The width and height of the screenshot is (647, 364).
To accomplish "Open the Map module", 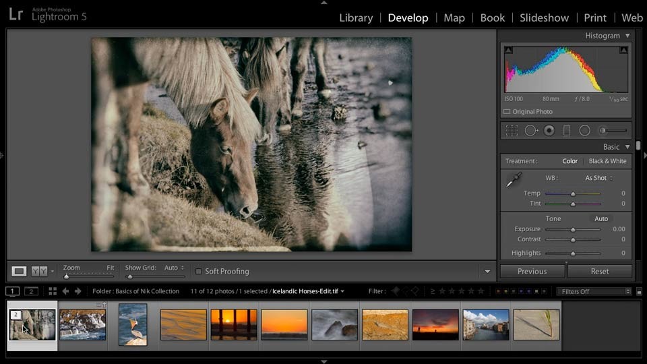I will click(454, 18).
